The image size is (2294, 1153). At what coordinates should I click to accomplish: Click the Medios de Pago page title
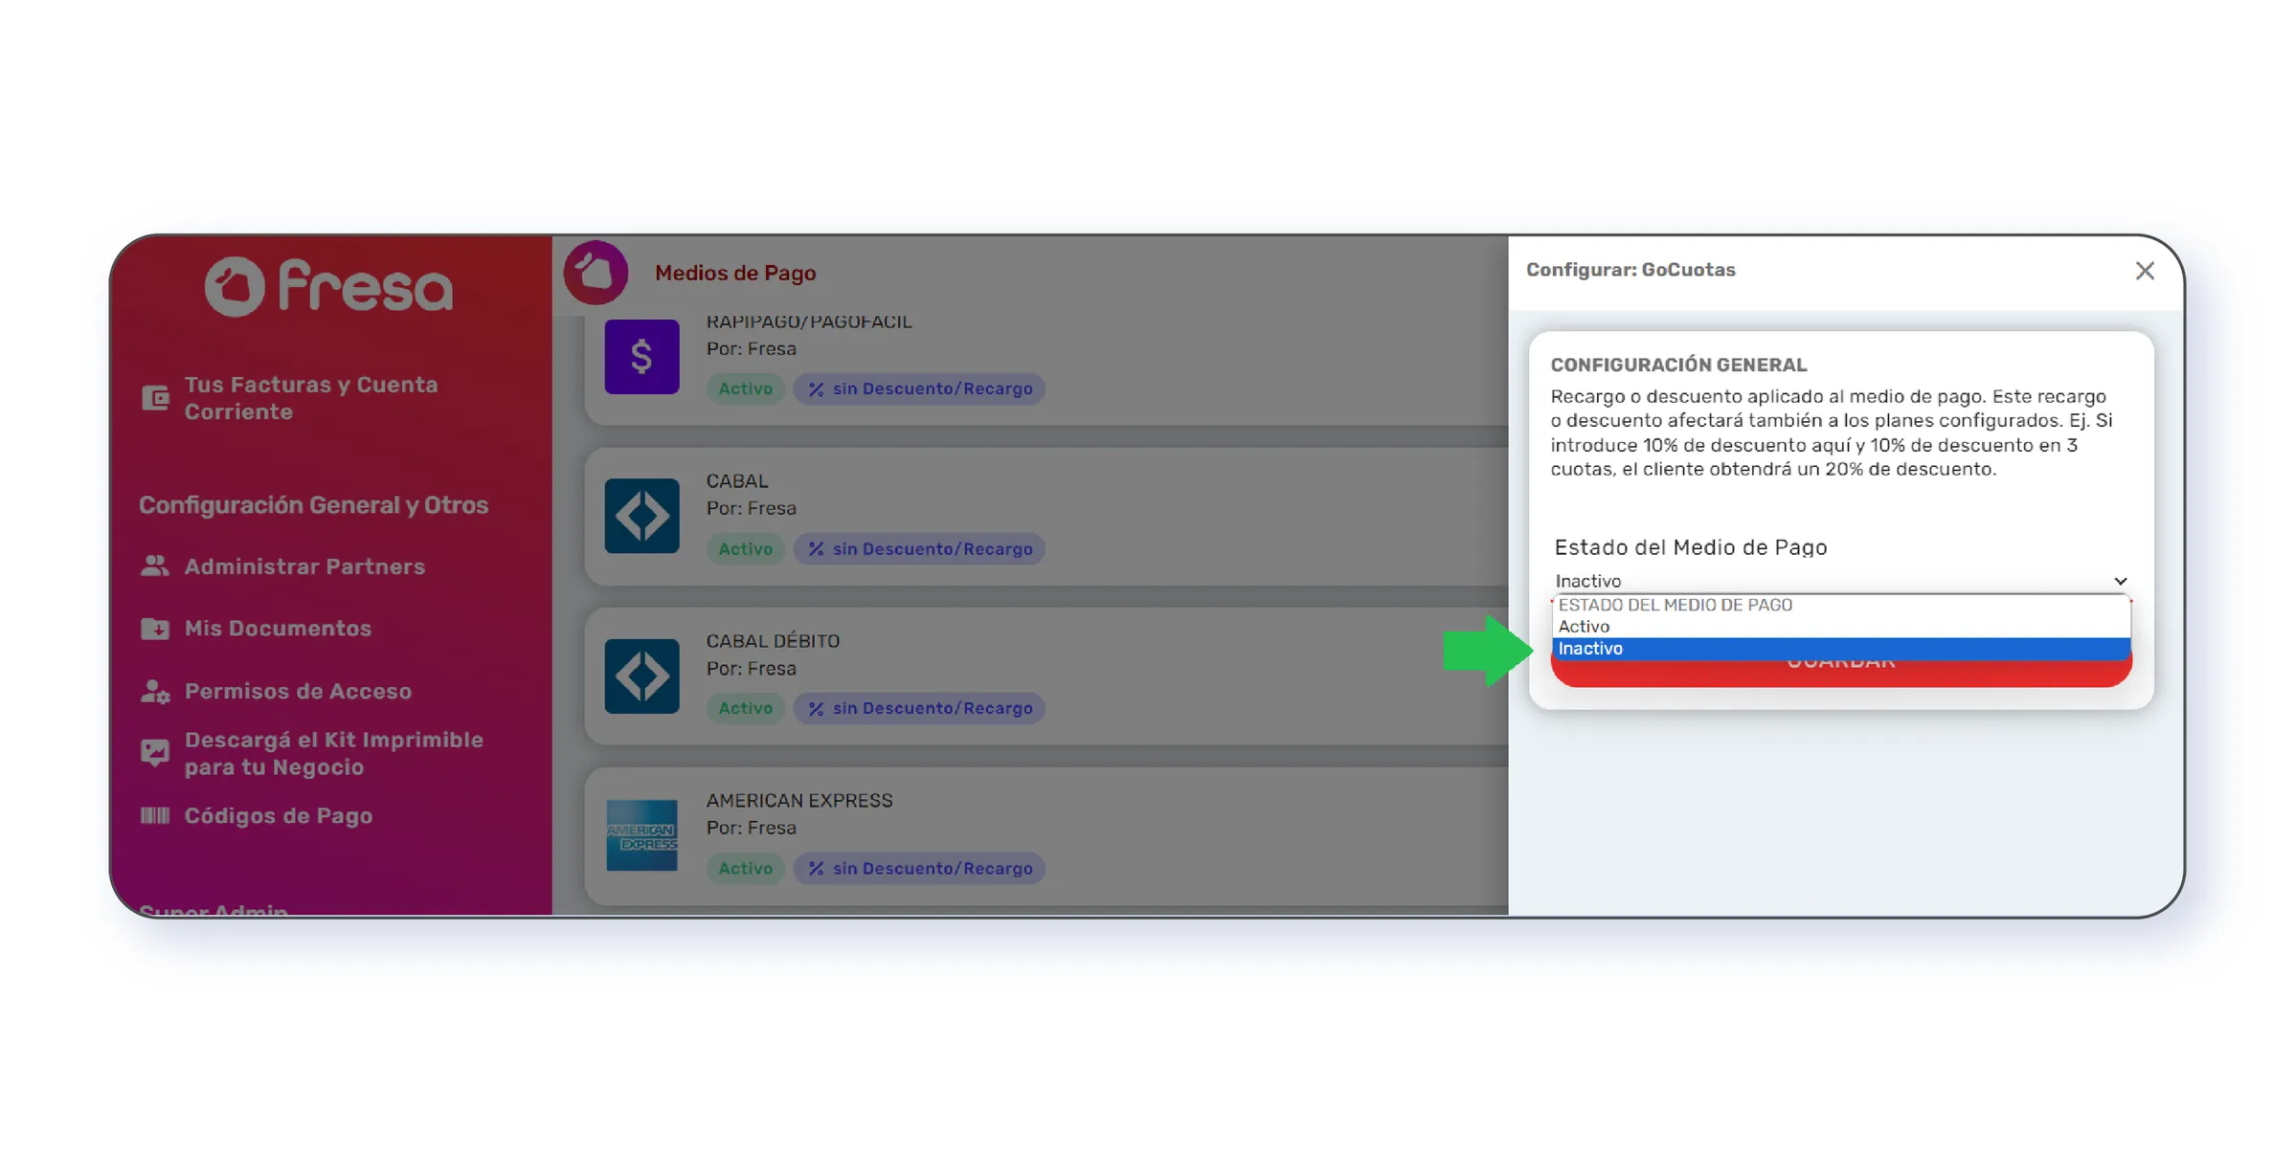click(735, 273)
